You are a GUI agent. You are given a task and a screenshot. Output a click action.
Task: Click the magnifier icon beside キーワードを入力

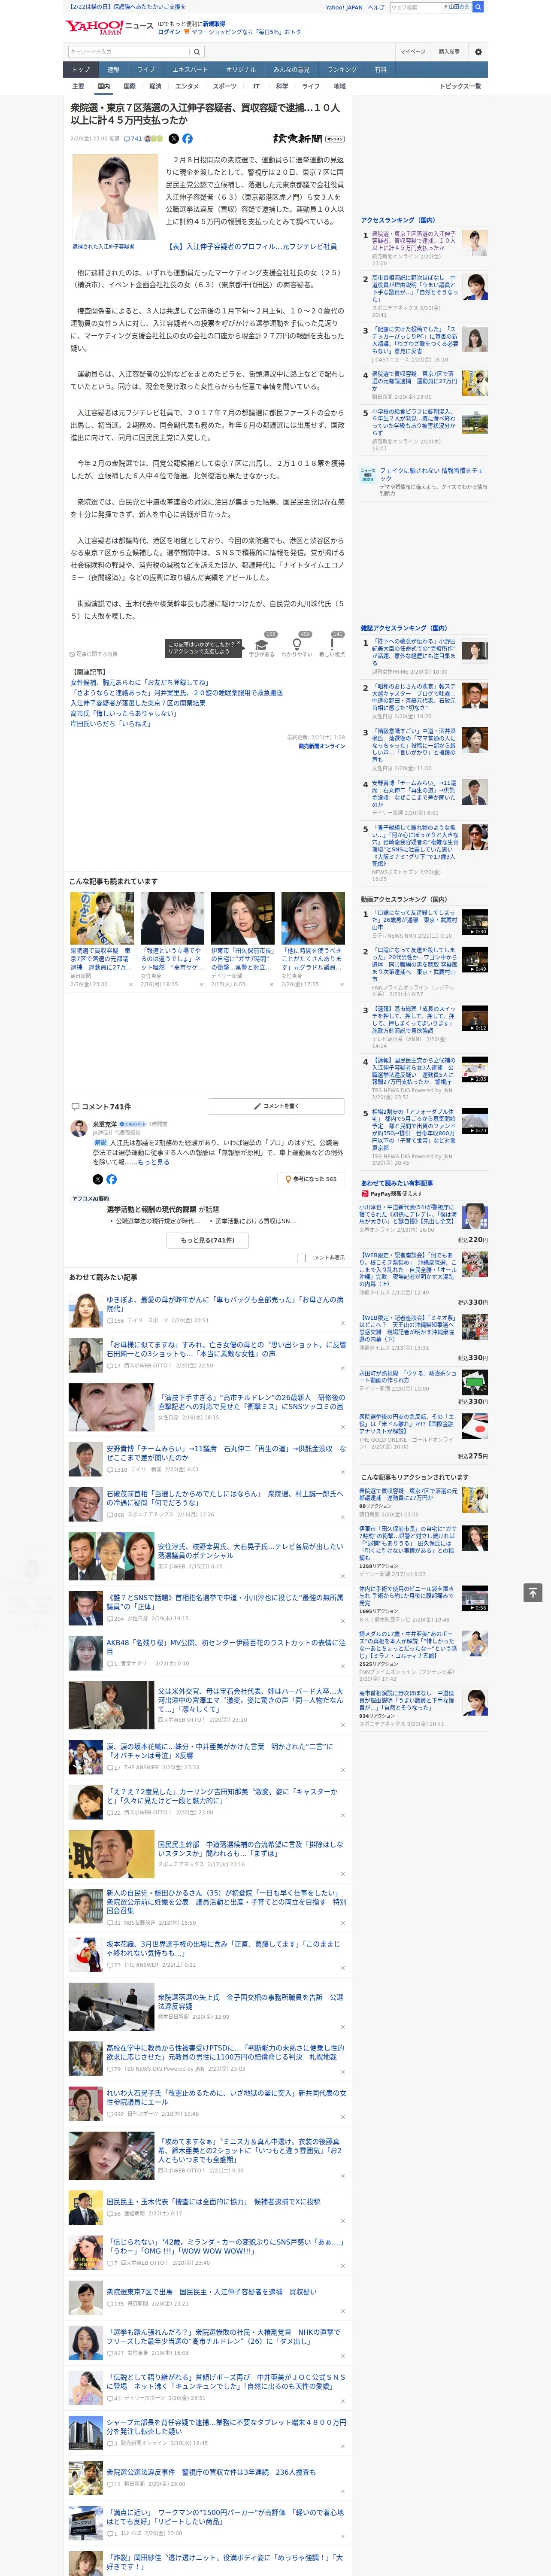coord(197,51)
